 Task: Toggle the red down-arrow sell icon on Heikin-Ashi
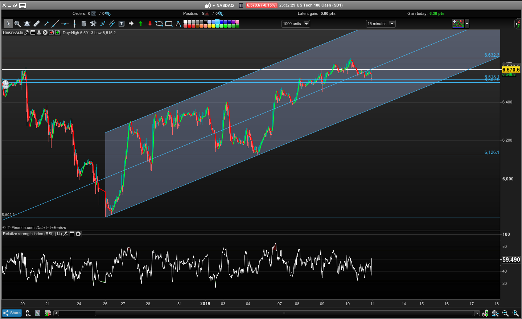coord(51,32)
